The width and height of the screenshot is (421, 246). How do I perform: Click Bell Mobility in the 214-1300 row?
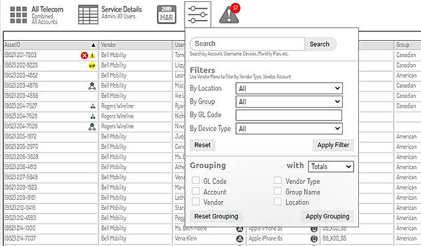(x=114, y=228)
